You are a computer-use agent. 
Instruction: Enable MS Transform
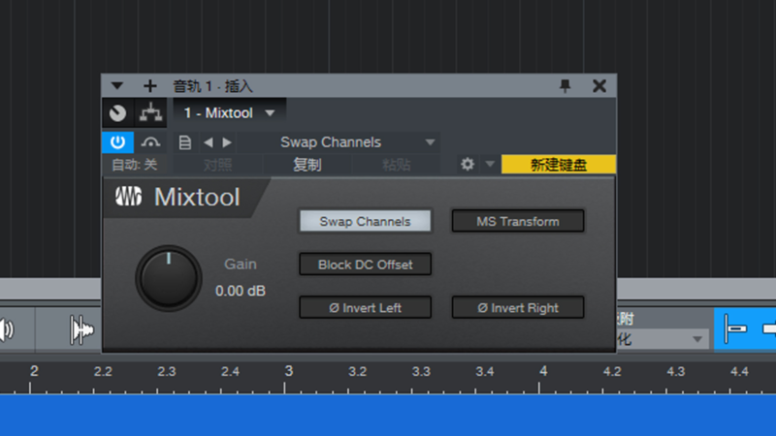coord(518,221)
